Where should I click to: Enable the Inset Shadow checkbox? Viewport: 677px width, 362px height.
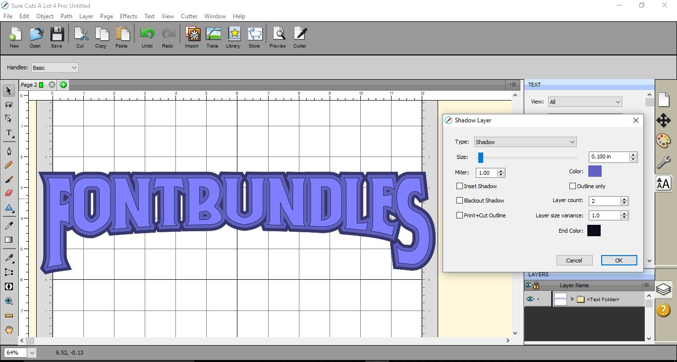pos(459,186)
